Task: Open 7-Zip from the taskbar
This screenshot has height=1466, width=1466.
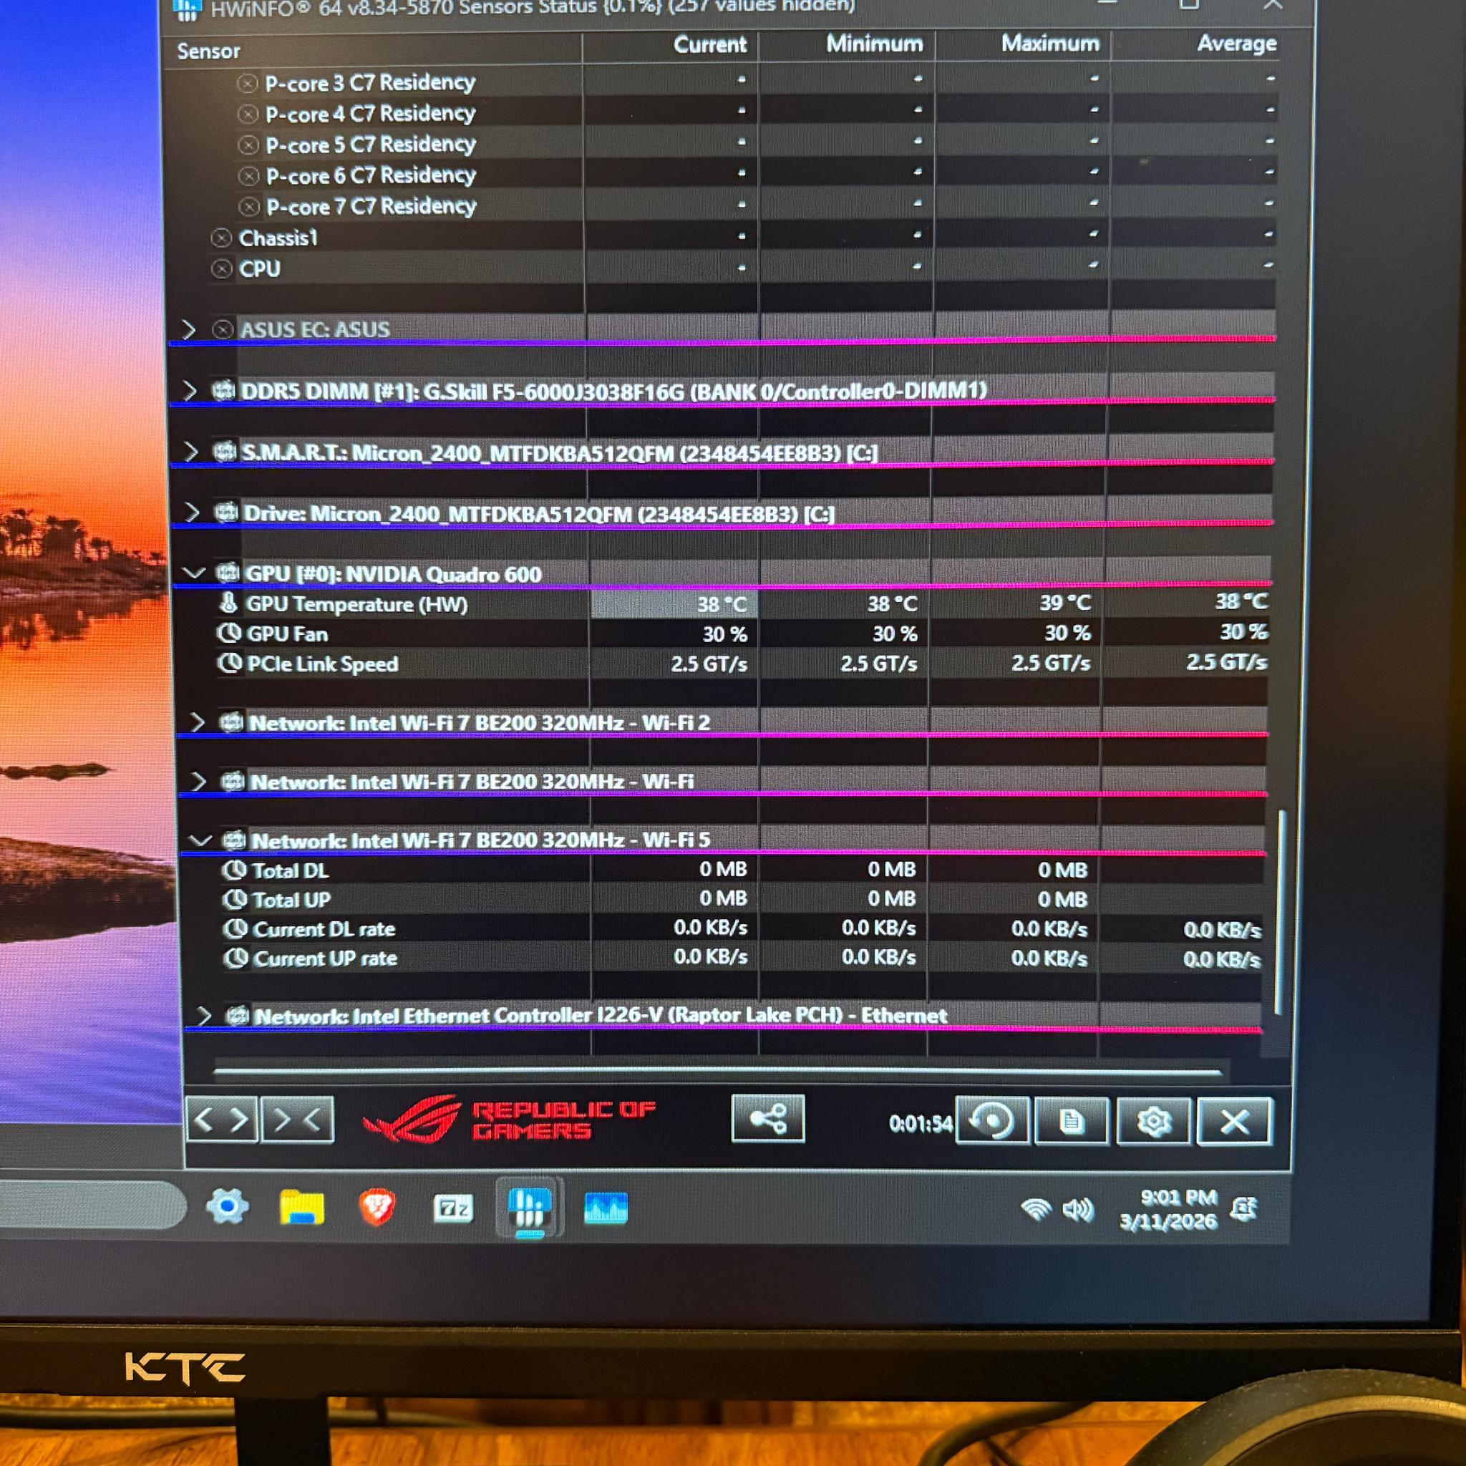Action: tap(453, 1208)
